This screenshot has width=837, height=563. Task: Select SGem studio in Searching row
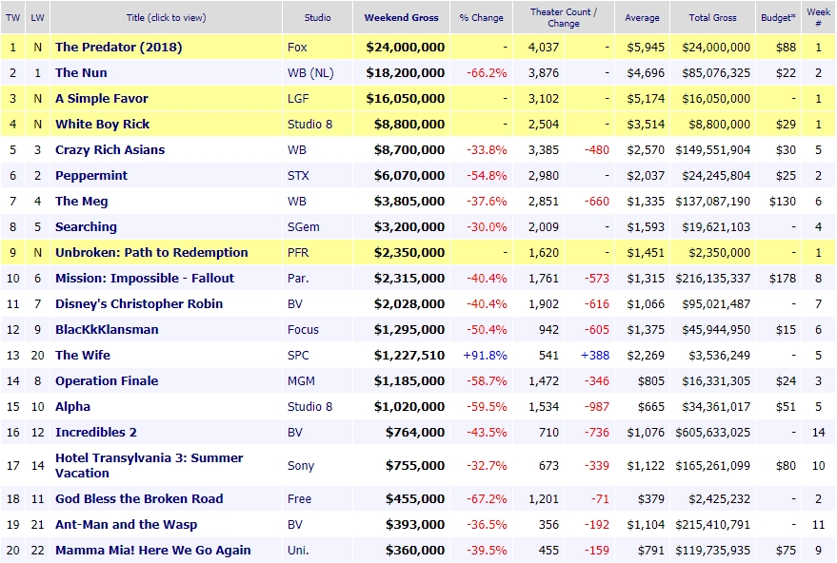pos(304,226)
